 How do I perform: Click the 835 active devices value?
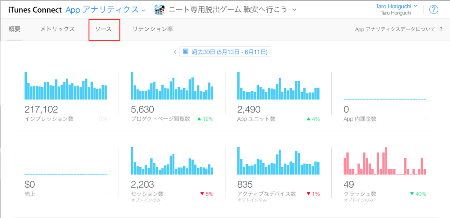coord(245,184)
